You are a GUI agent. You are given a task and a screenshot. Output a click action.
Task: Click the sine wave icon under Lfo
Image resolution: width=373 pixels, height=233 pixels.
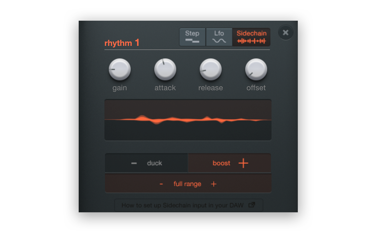coord(219,41)
